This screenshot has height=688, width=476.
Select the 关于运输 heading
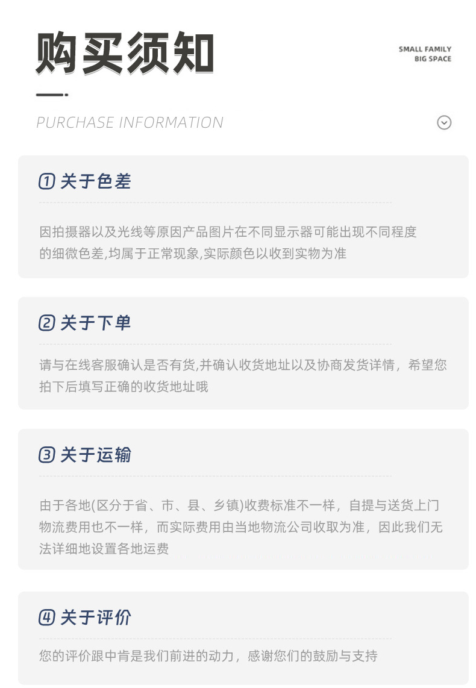(x=96, y=455)
